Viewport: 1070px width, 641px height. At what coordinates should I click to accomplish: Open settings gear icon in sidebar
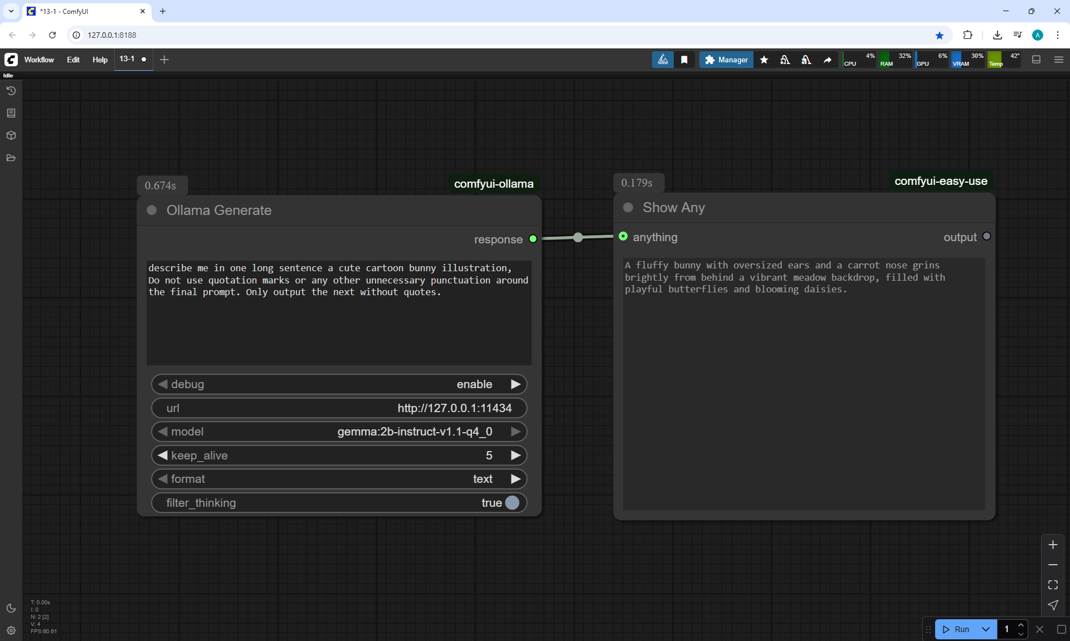coord(11,630)
